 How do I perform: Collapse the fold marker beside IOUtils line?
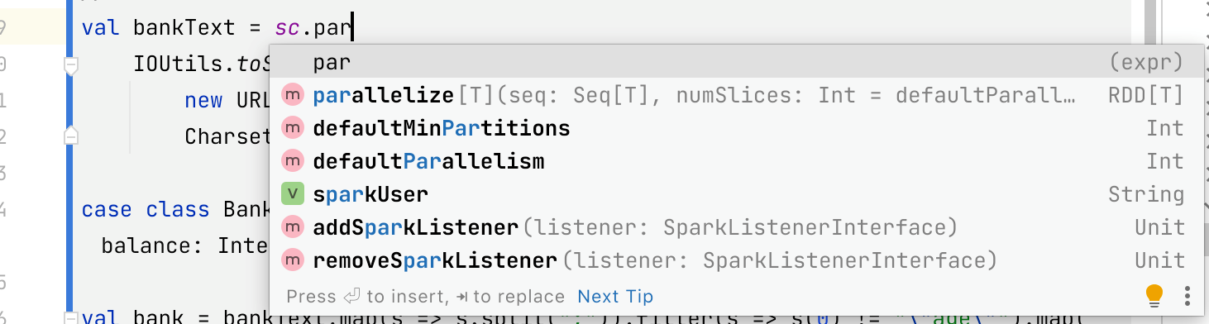click(71, 64)
